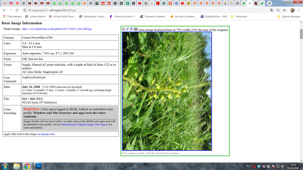Open the Gmail tab
This screenshot has width=303, height=170.
[x=5, y=4]
